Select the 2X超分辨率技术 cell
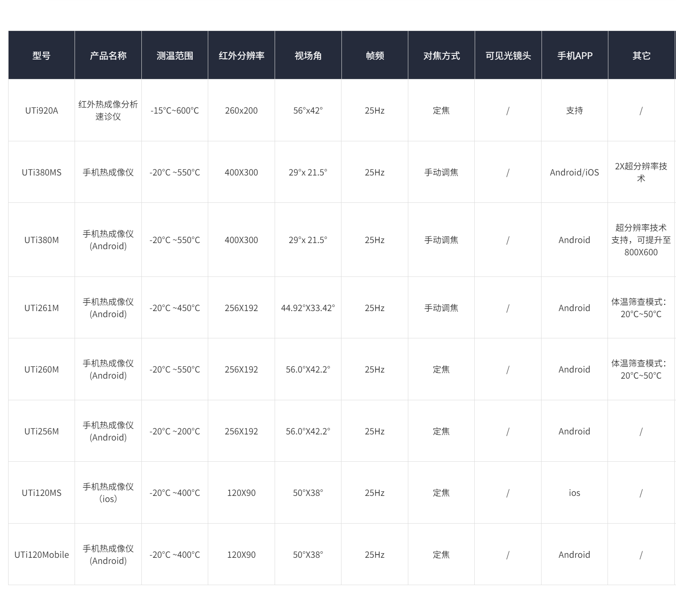This screenshot has width=676, height=592. tap(641, 172)
